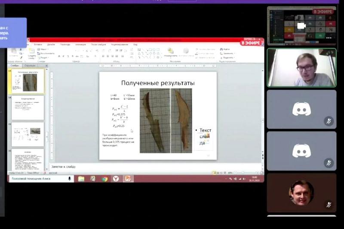Click muted mic icon on bottom participant tile
The height and width of the screenshot is (229, 344).
(x=329, y=205)
